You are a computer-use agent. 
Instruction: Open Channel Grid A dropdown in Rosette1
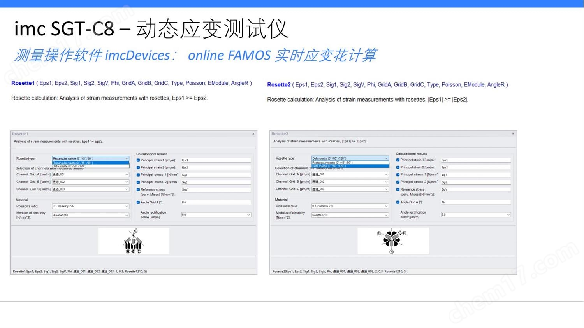(x=90, y=175)
